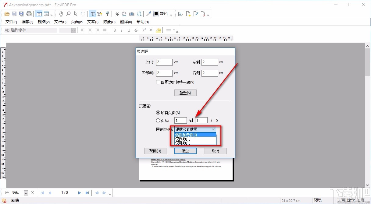Activate the magnifier zoom tool
This screenshot has width=371, height=204.
(68, 14)
